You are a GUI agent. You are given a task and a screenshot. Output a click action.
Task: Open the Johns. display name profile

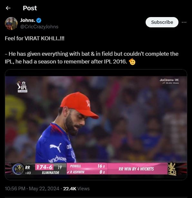(x=28, y=20)
